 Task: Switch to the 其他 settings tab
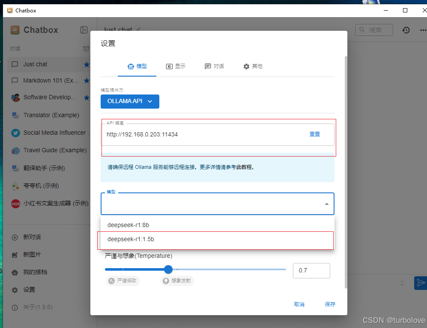[x=253, y=66]
